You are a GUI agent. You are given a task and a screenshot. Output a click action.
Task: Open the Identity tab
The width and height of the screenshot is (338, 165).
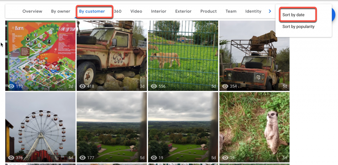coord(253,11)
